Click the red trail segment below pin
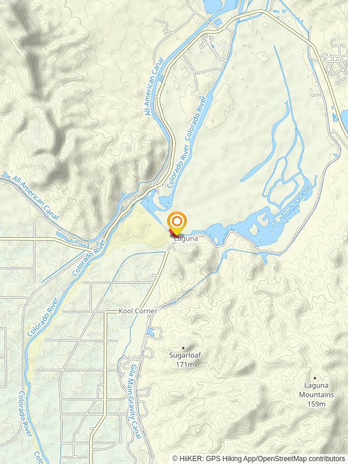The width and height of the screenshot is (348, 464). click(172, 233)
